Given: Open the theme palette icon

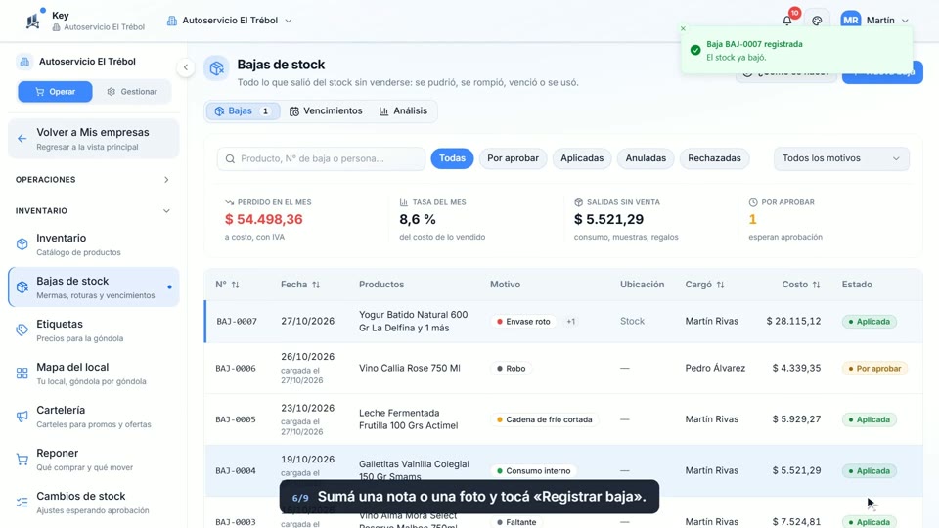Looking at the screenshot, I should tap(817, 21).
